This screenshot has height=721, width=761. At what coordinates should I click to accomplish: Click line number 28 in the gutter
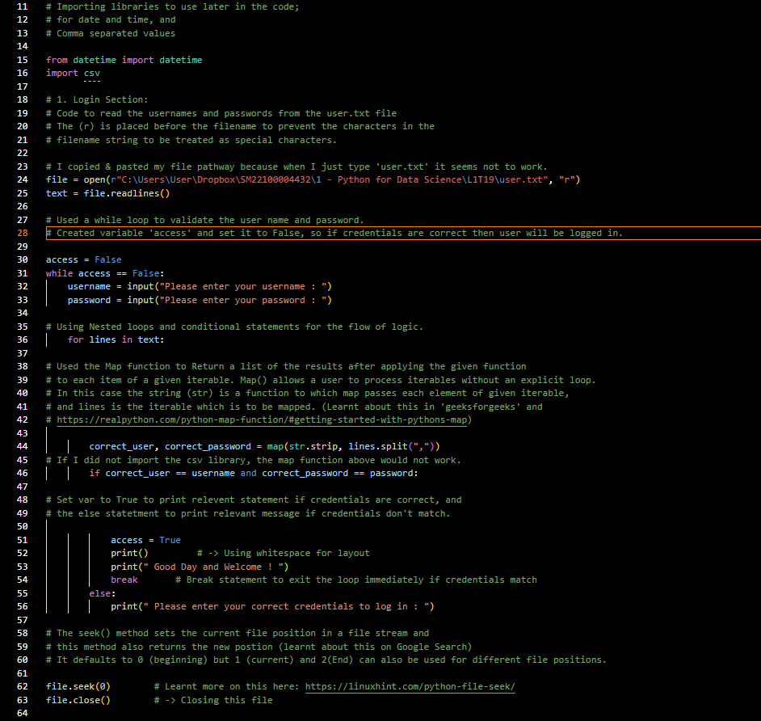(22, 233)
